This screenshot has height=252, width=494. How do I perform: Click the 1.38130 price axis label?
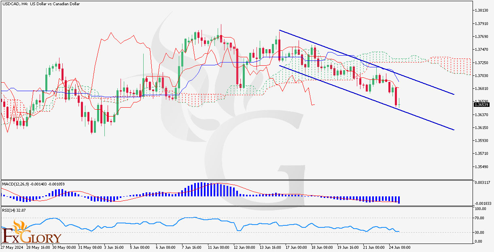[481, 11]
